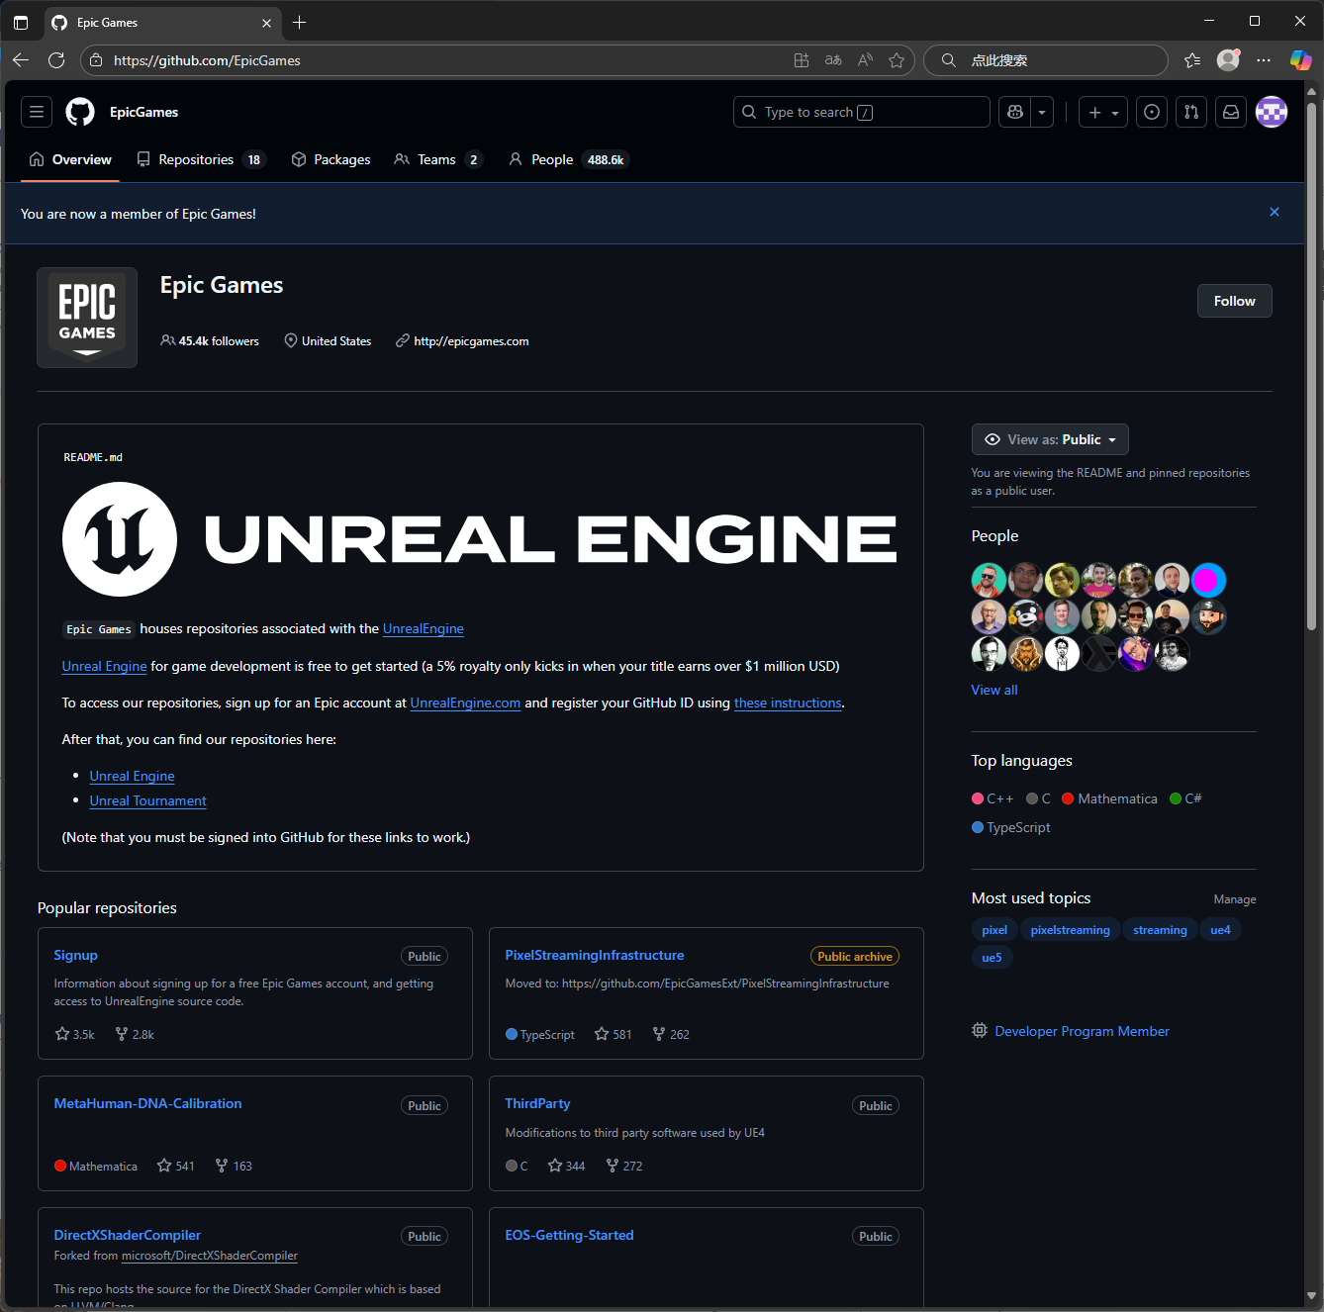Open the MetaHuman-DNA-Calibration repository
Screen dimensions: 1324x1312
coord(147,1103)
